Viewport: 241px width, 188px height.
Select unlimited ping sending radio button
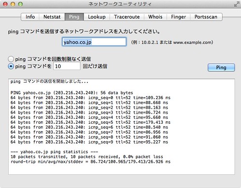click(x=11, y=59)
